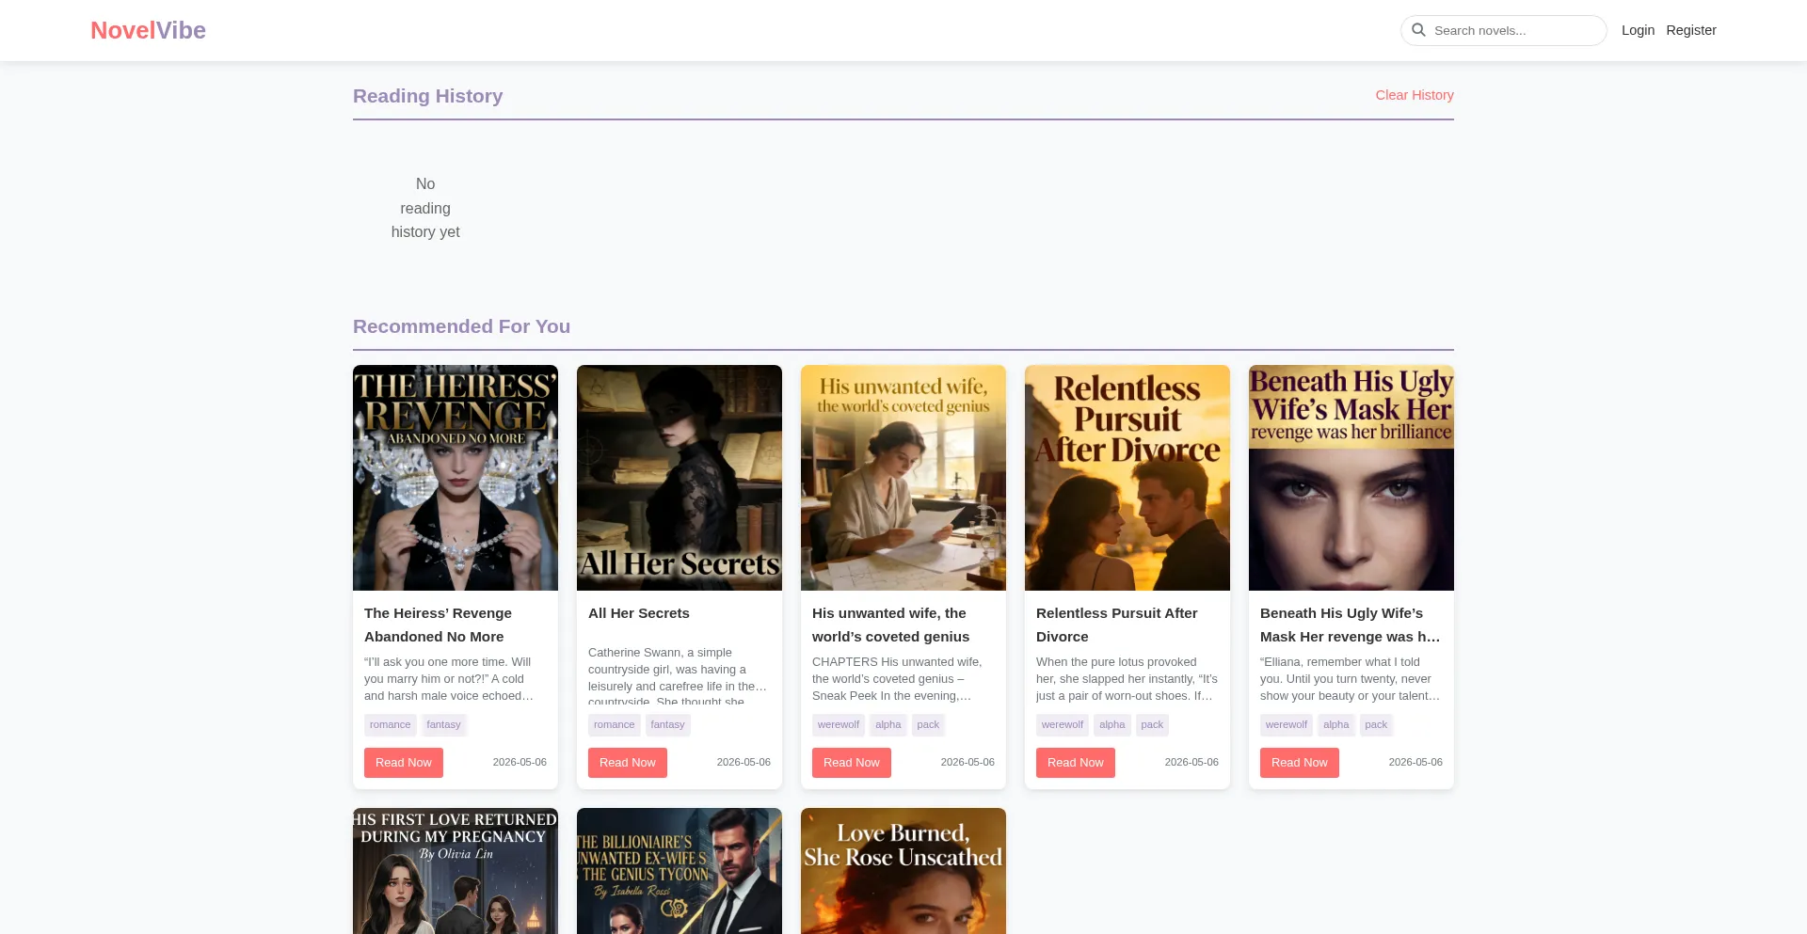Select werewolf tag on Beneath His Ugly Wife's Mask

(x=1287, y=725)
